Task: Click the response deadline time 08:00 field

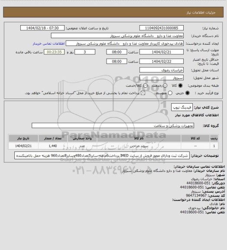Action: point(117,52)
